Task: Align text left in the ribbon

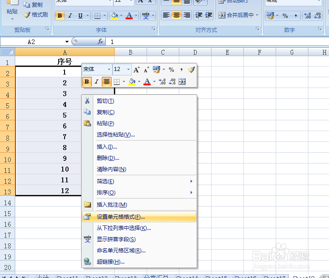Action: pyautogui.click(x=166, y=15)
